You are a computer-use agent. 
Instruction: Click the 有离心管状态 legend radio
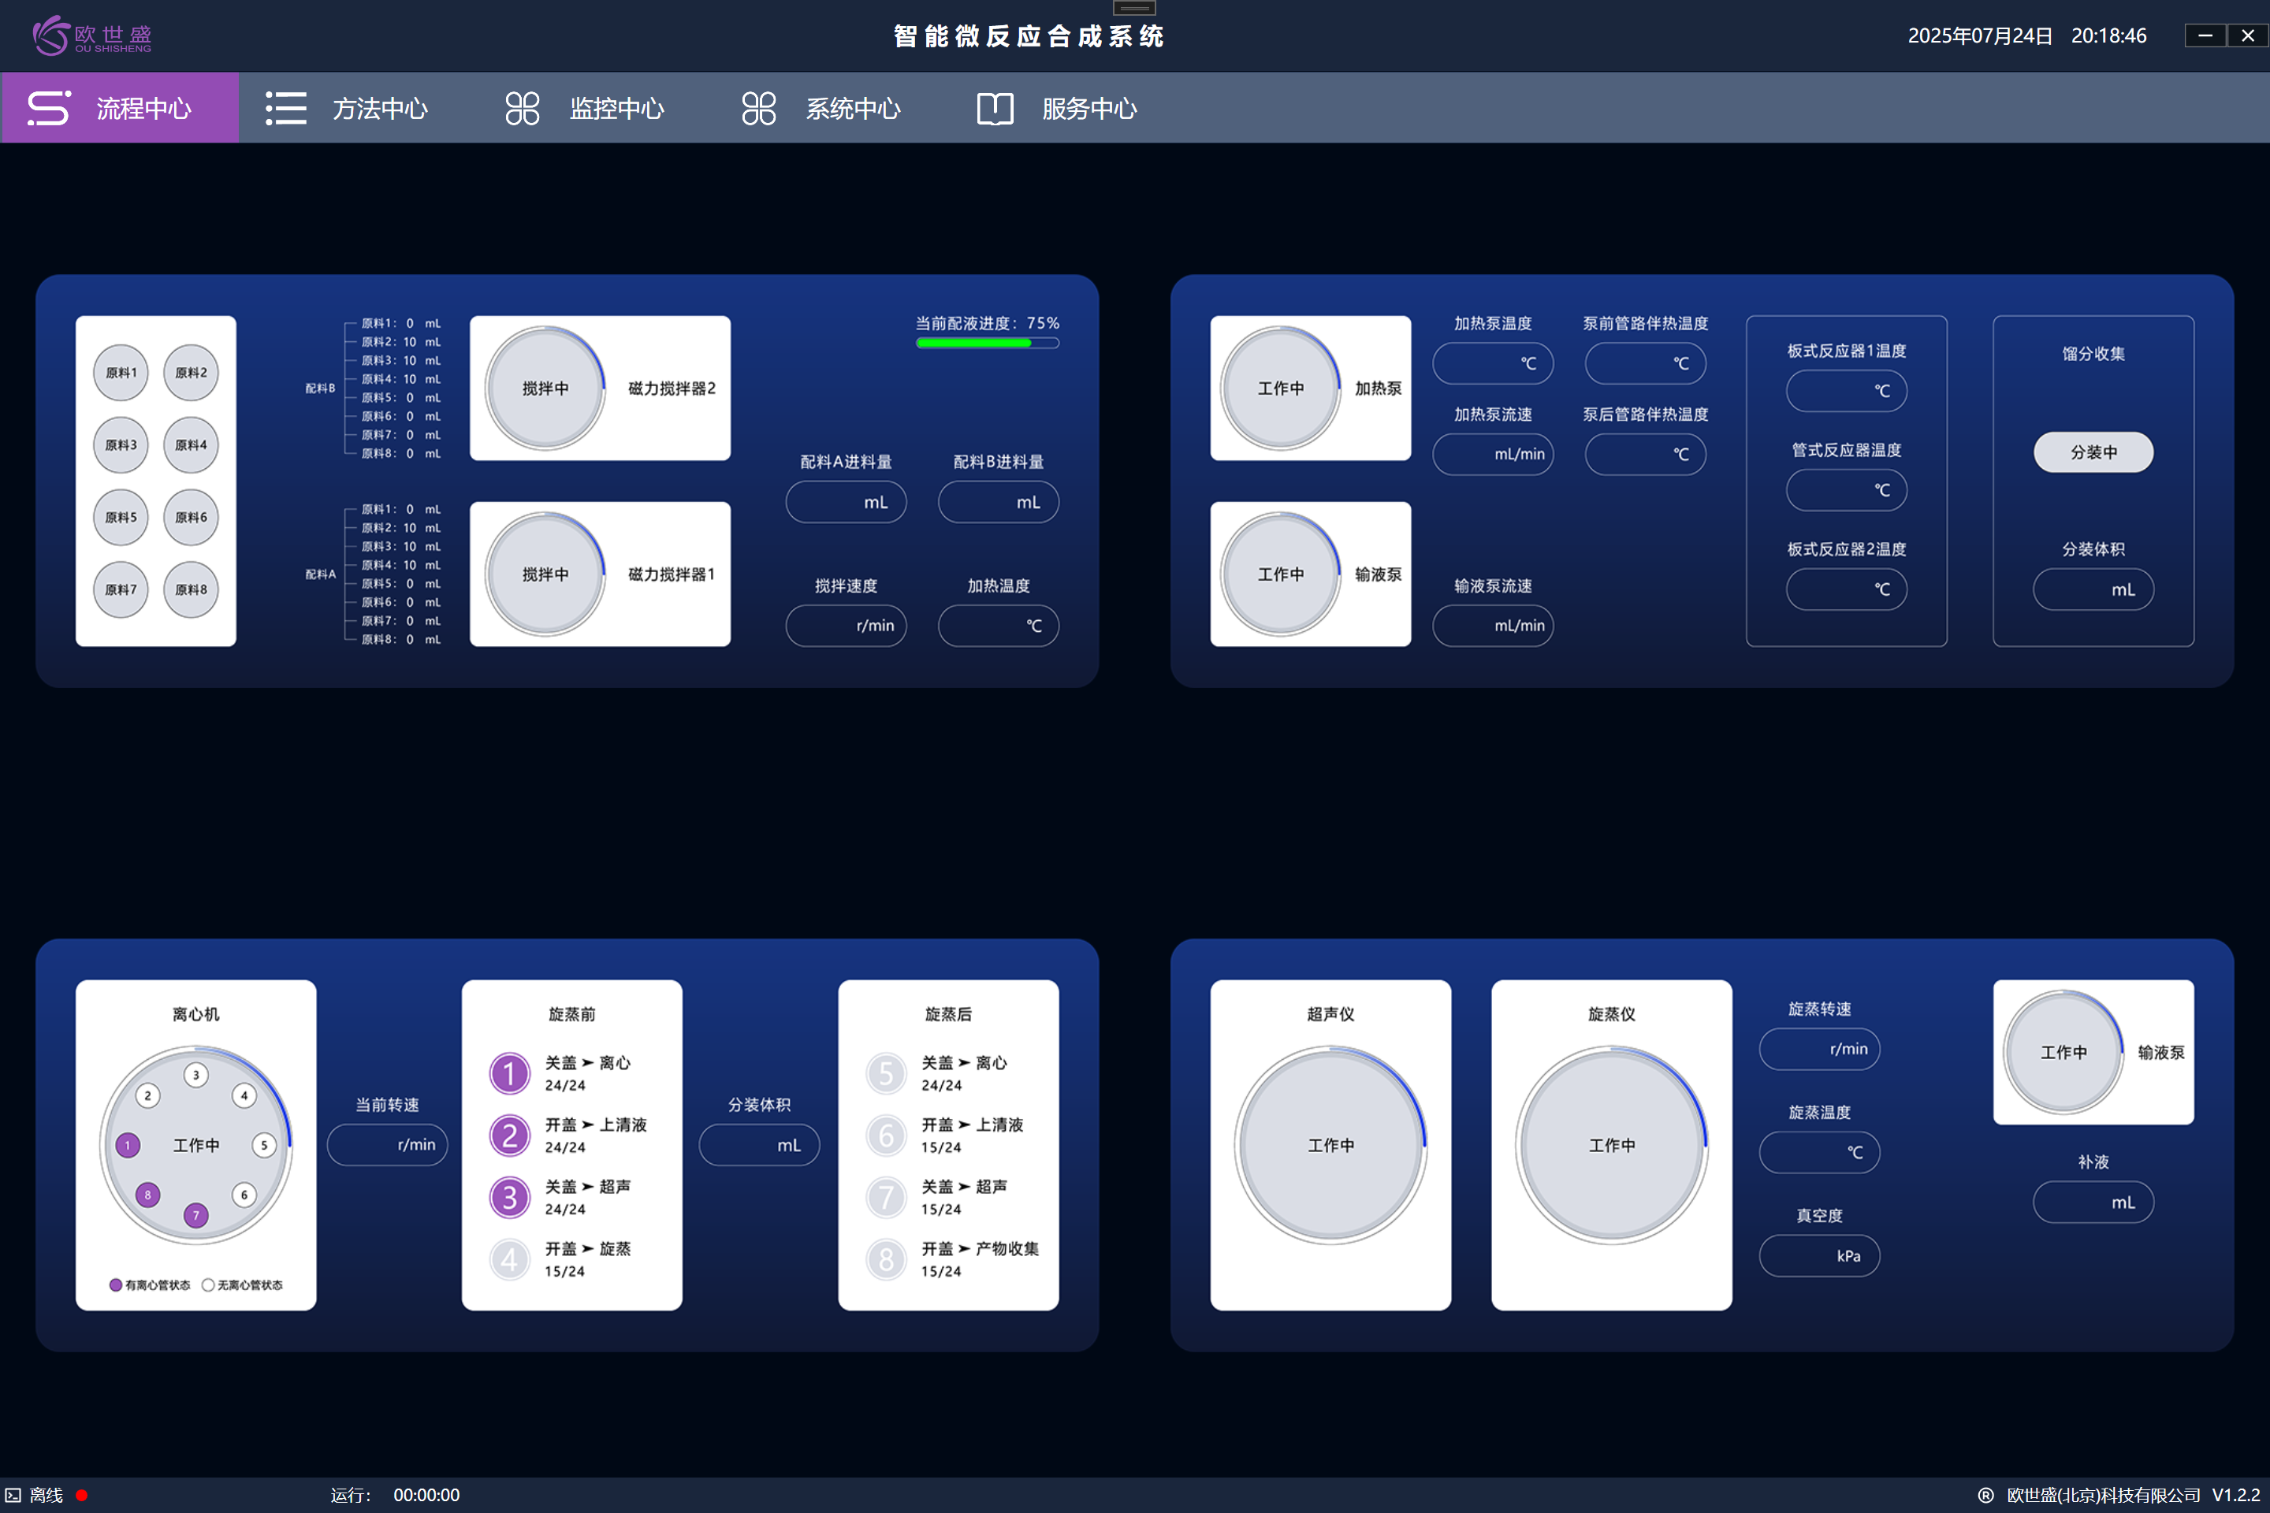[x=116, y=1284]
